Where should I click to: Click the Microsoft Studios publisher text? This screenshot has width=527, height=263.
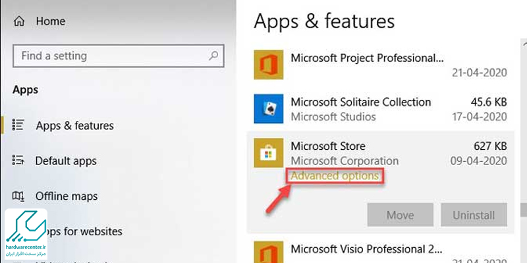coord(333,117)
